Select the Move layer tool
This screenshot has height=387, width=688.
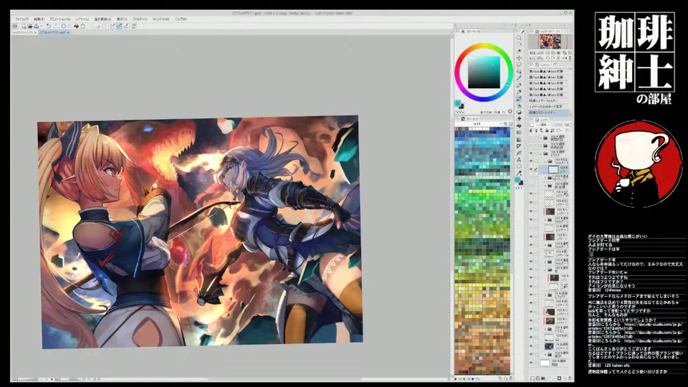pos(519,58)
